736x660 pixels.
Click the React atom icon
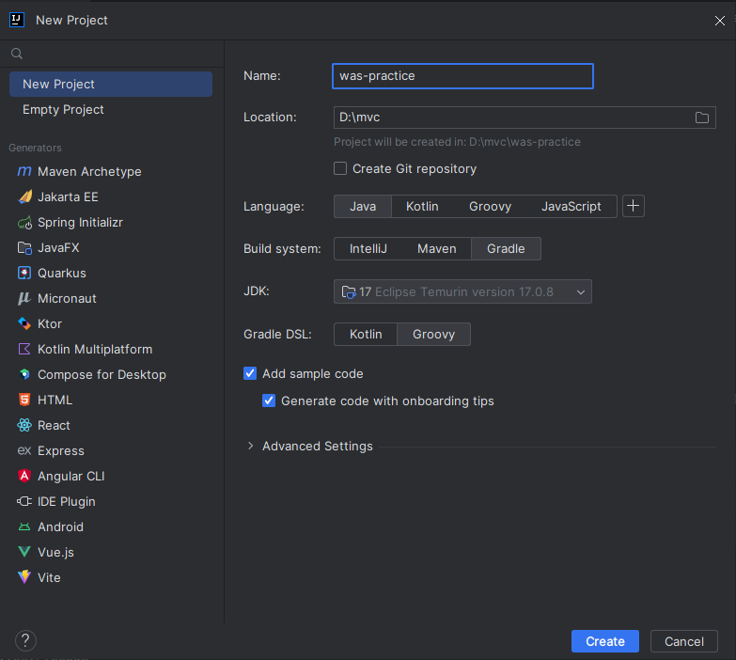(x=24, y=425)
